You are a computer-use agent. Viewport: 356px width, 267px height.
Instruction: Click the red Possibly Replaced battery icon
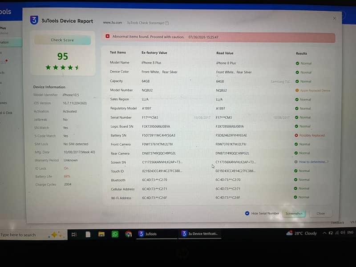point(296,135)
